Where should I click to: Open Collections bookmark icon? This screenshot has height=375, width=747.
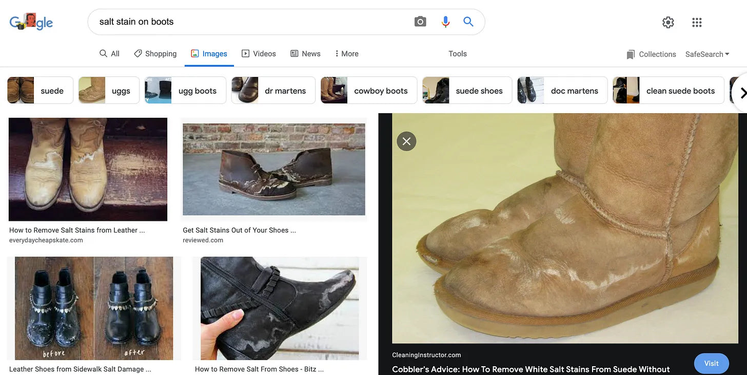coord(631,54)
